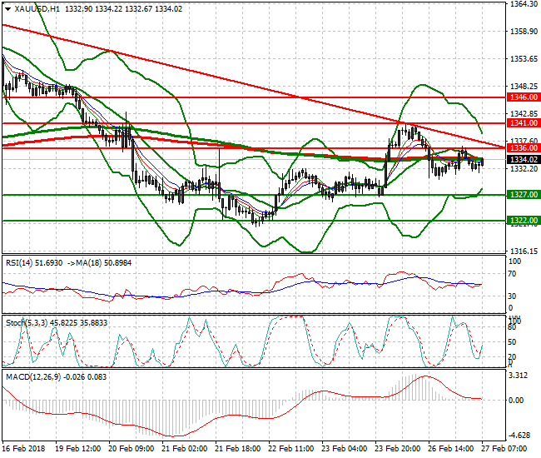
Task: Click the 16 Feb 2018 date label
Action: click(24, 449)
